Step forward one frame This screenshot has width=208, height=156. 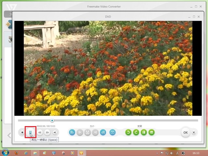pyautogui.click(x=47, y=132)
